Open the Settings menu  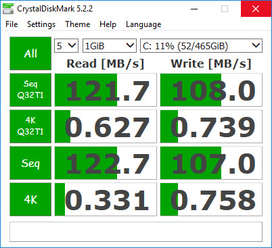click(x=41, y=24)
